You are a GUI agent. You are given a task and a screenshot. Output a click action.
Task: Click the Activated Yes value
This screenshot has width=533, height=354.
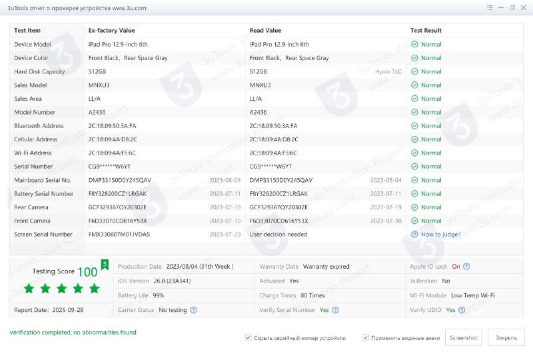pyautogui.click(x=294, y=281)
